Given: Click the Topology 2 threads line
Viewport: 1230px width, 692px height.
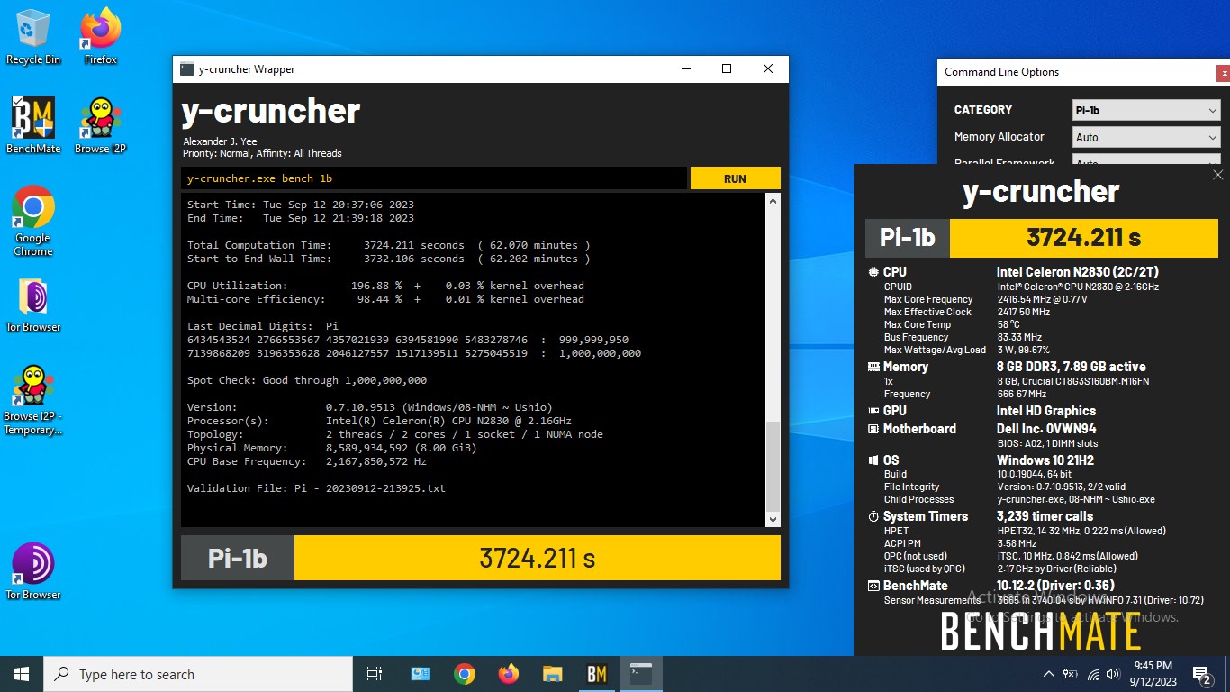Looking at the screenshot, I should coord(395,434).
